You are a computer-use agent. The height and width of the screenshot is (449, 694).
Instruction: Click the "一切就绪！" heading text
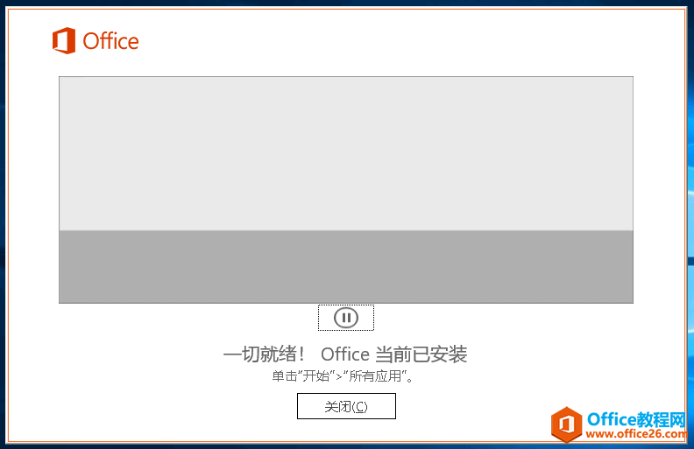pyautogui.click(x=265, y=354)
